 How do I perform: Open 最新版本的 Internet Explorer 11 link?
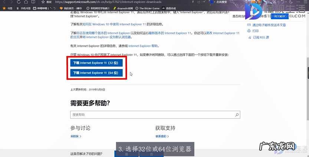(x=170, y=33)
